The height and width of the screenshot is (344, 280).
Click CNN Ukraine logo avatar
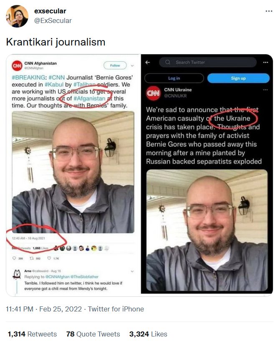(x=153, y=93)
